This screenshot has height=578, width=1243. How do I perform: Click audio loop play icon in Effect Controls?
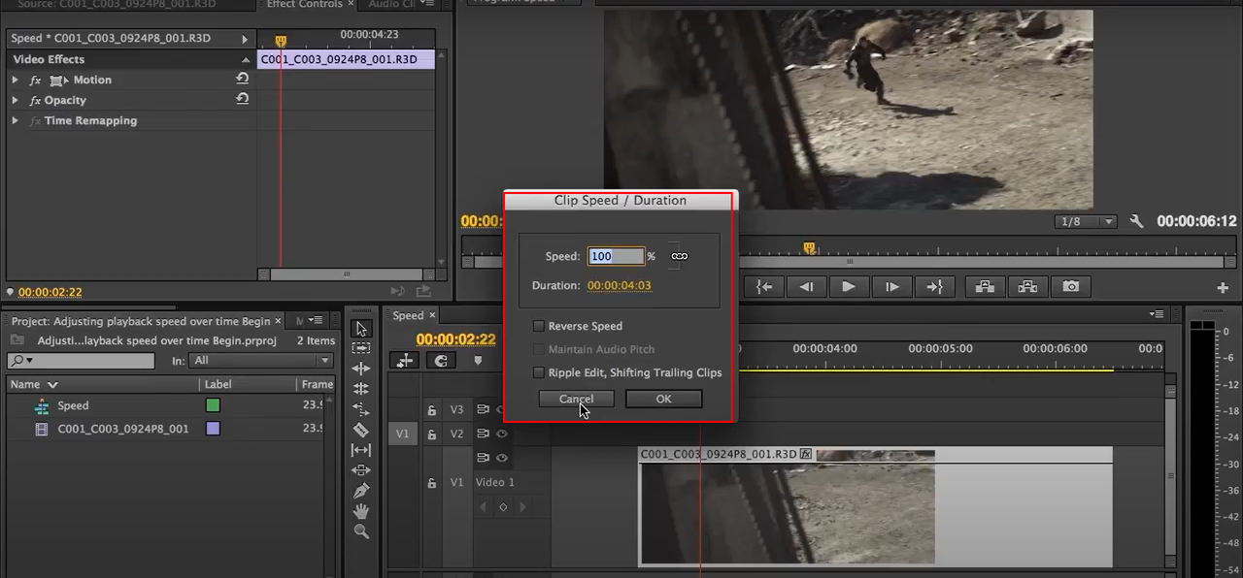398,291
